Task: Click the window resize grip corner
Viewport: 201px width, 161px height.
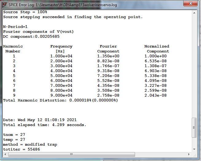Action: coord(194,155)
